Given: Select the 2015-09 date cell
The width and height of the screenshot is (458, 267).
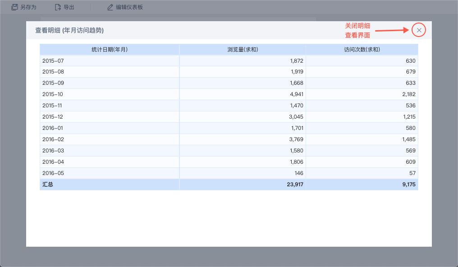Looking at the screenshot, I should pos(110,83).
